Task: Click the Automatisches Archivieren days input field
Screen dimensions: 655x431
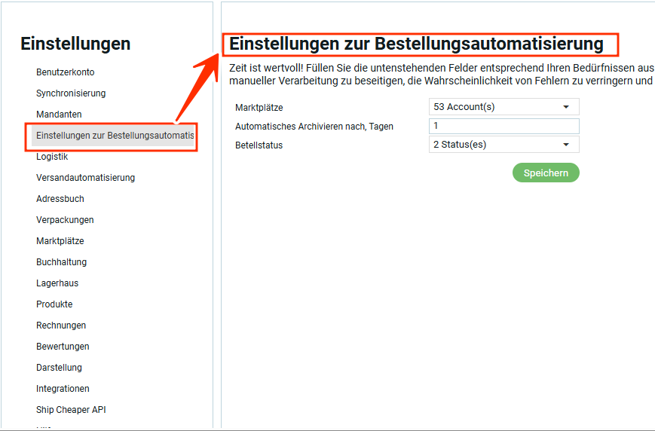Action: [x=503, y=126]
